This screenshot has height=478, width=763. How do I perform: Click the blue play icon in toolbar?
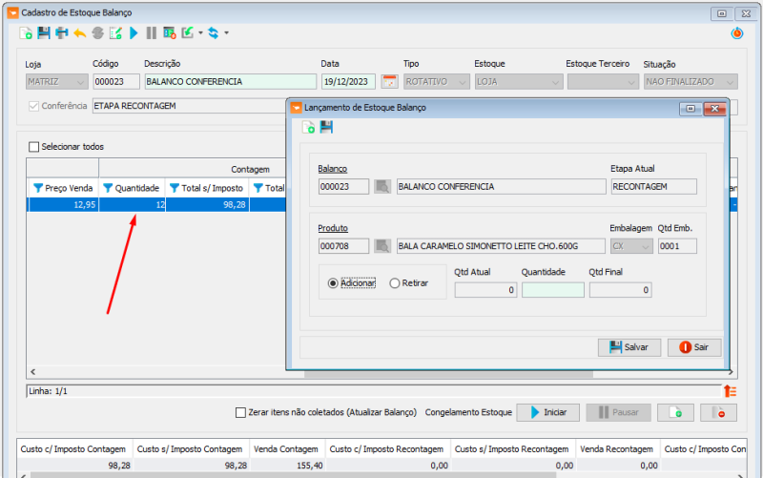tap(134, 33)
